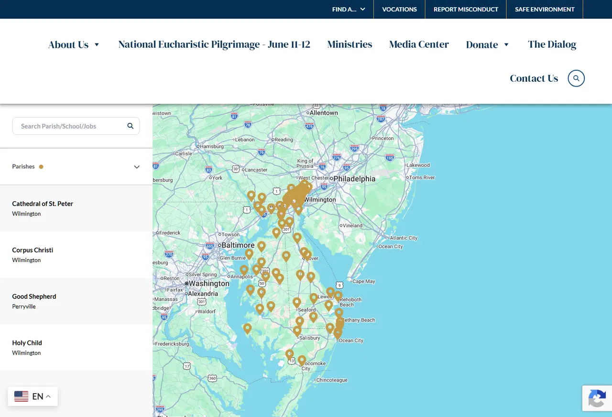The image size is (612, 417).
Task: Open Safe Environment page
Action: 545,9
